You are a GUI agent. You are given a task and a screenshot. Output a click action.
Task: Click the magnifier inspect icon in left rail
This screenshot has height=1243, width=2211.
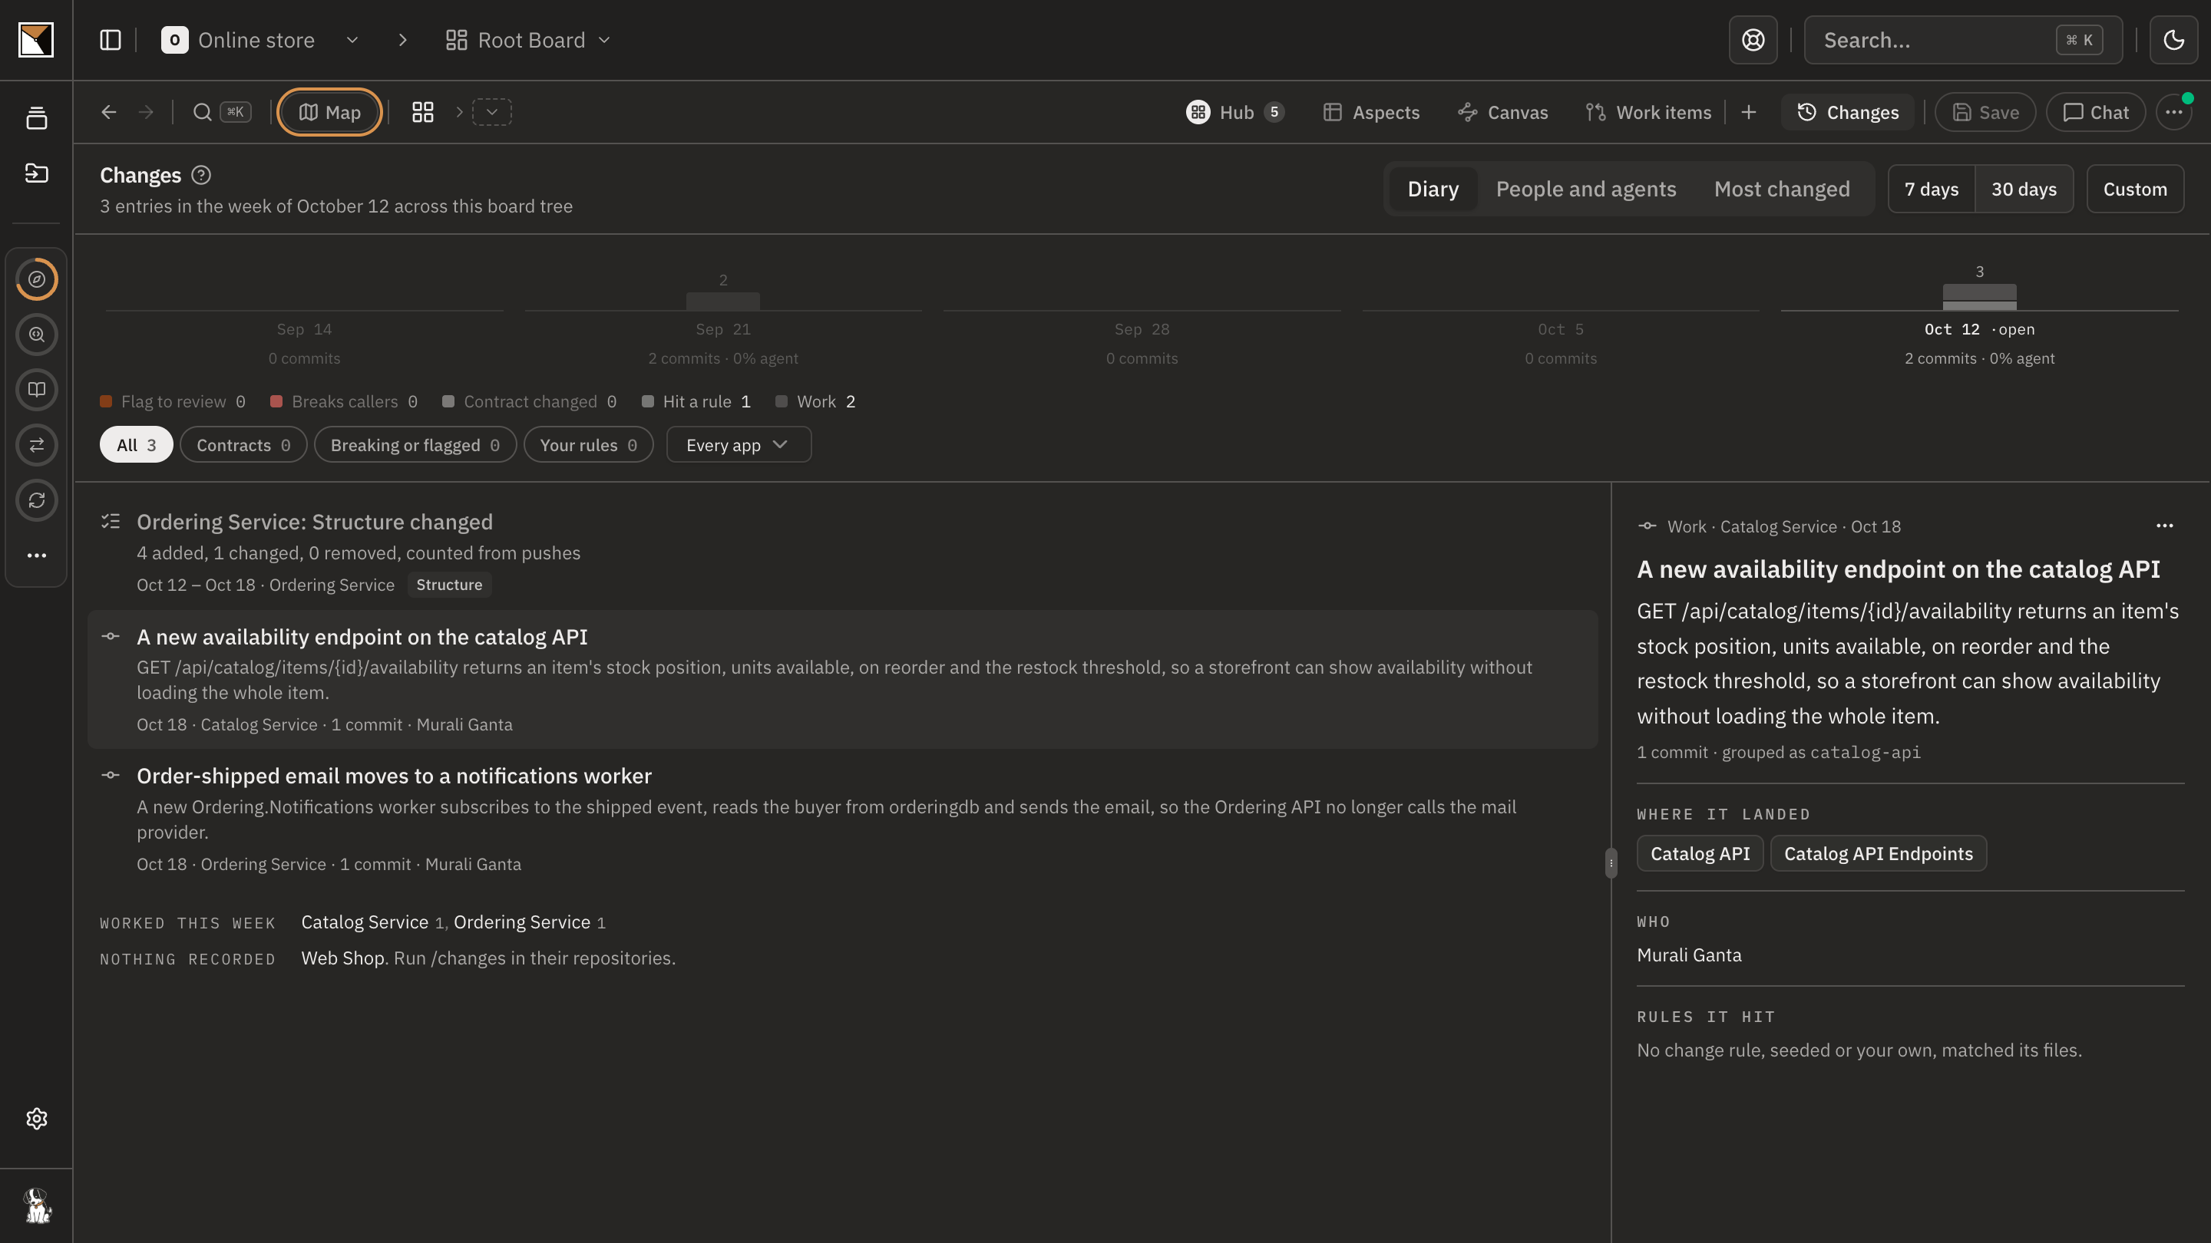point(36,335)
